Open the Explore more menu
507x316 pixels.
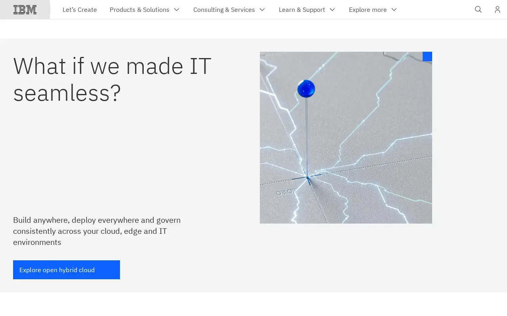click(373, 9)
